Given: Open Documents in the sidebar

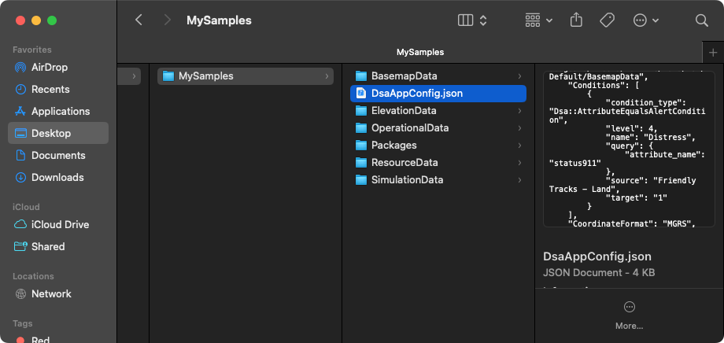Looking at the screenshot, I should point(58,155).
